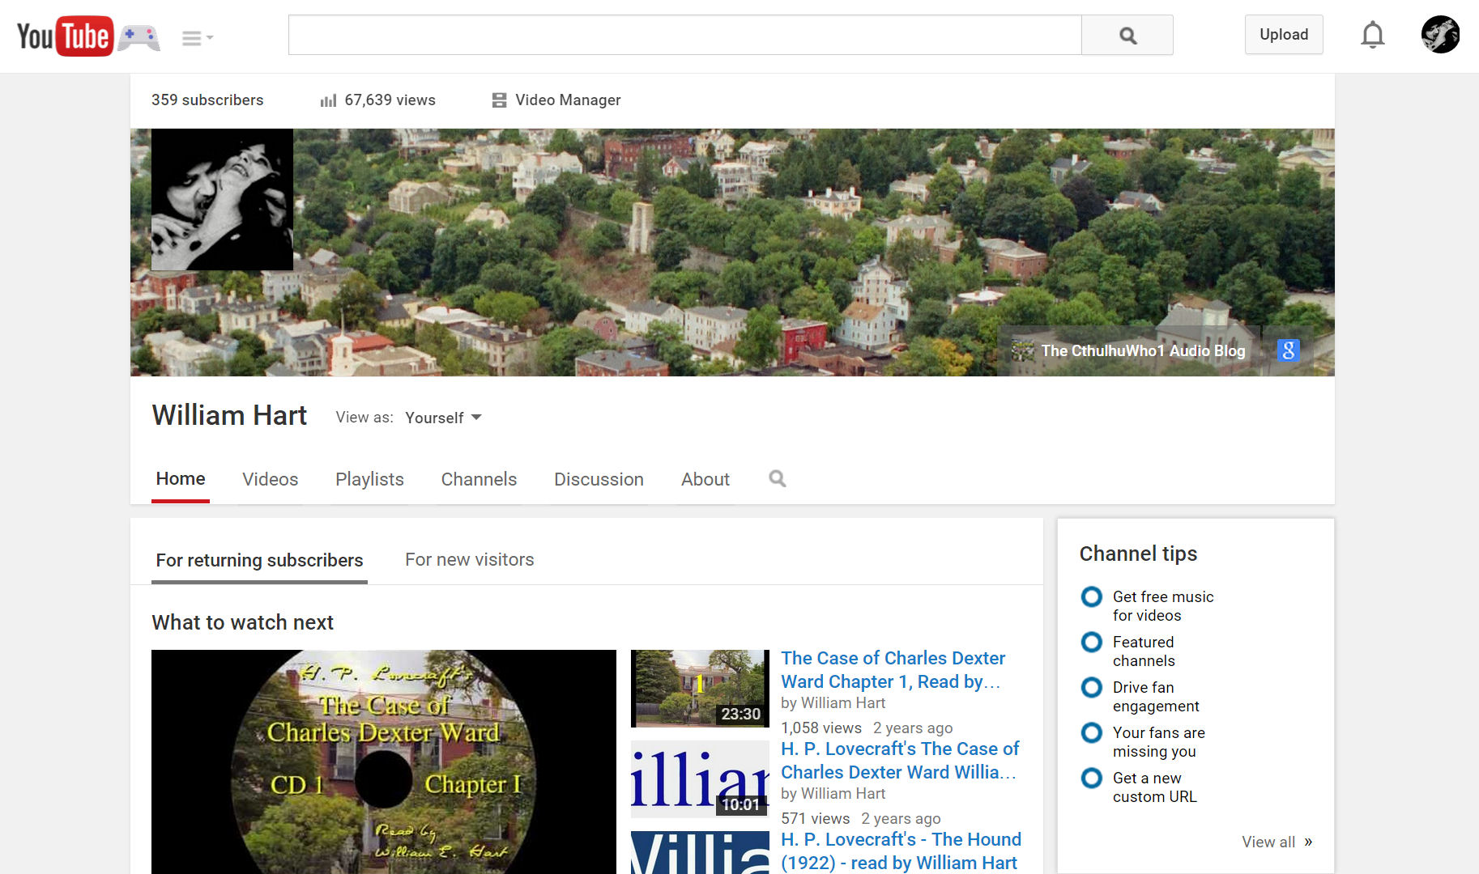The width and height of the screenshot is (1479, 874).
Task: Click the views analytics bar chart icon
Action: tap(328, 100)
